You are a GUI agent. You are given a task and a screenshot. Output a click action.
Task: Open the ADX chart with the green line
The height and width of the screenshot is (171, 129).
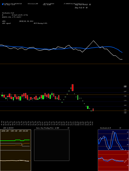point(15,140)
